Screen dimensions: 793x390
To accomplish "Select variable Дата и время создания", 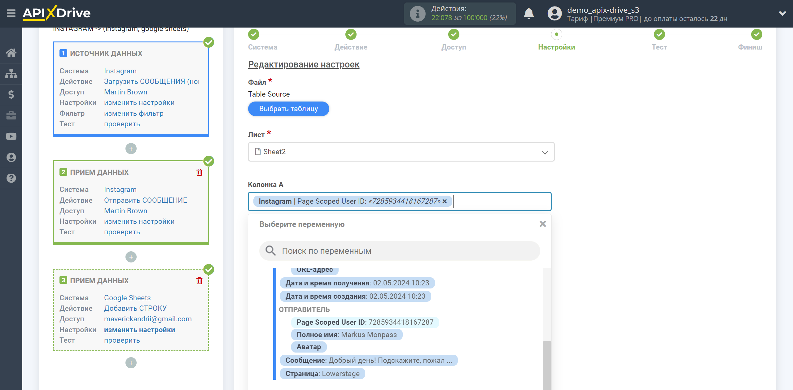I will click(355, 296).
